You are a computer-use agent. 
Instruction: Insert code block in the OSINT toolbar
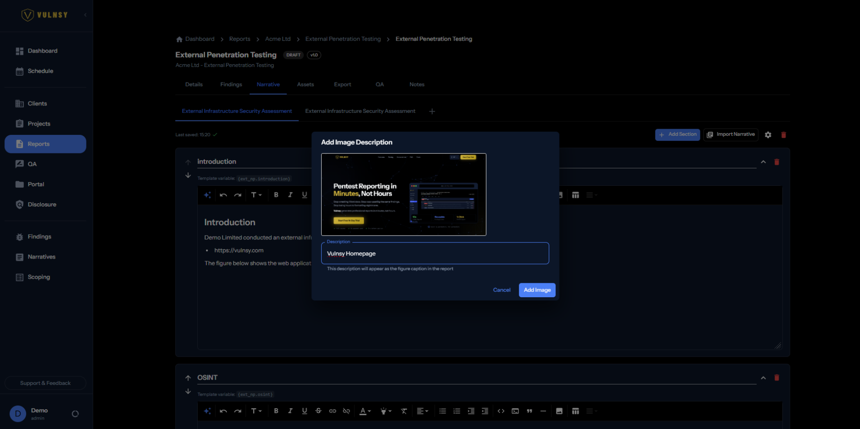click(515, 411)
